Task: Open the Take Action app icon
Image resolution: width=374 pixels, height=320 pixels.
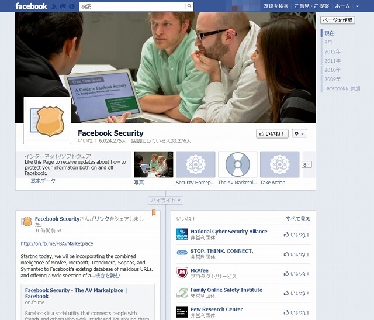Action: pyautogui.click(x=279, y=164)
